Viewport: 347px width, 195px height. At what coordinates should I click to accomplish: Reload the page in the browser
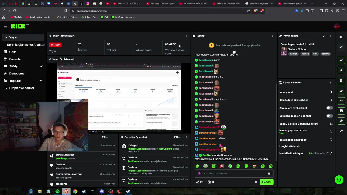[x=15, y=11]
